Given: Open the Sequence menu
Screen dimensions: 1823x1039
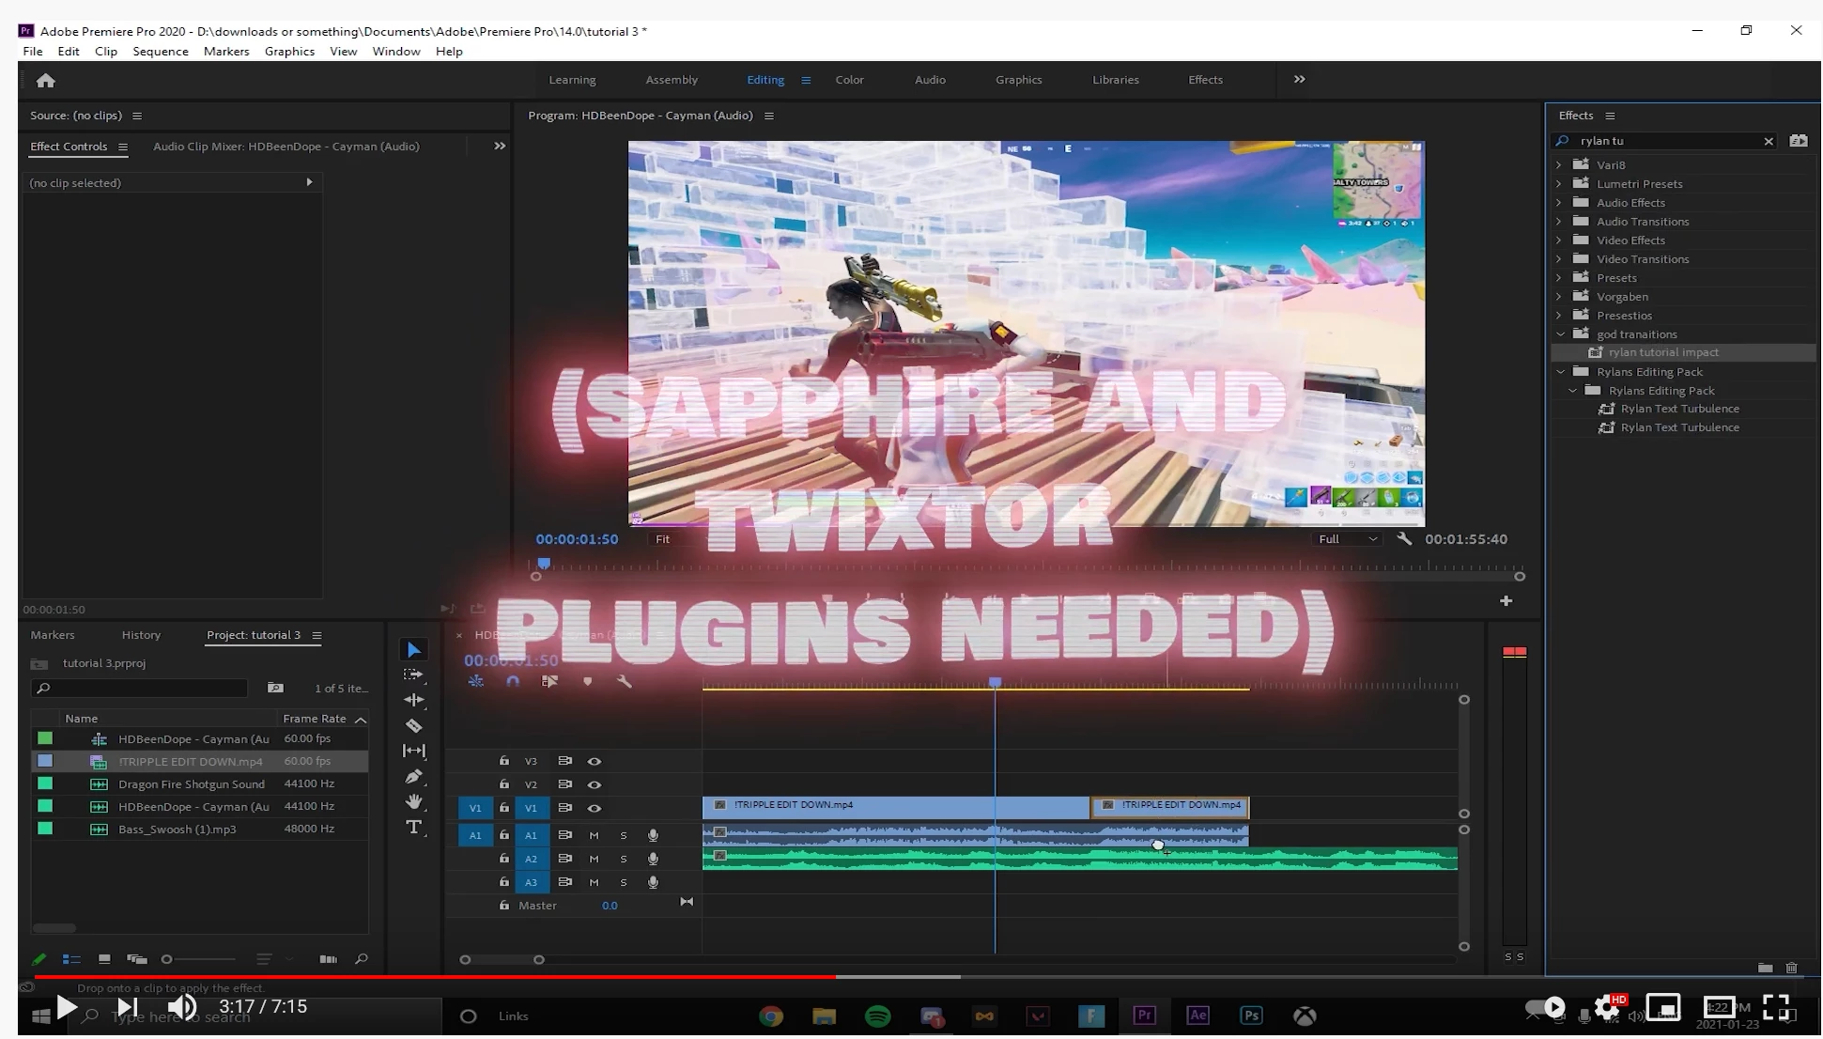Looking at the screenshot, I should (x=160, y=52).
